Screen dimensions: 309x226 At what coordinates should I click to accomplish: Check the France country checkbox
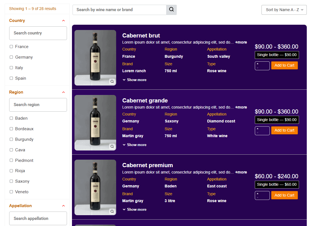tap(11, 47)
